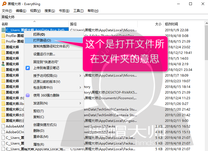Click date 2018/7/7 18:09
The width and height of the screenshot is (208, 151).
177,75
